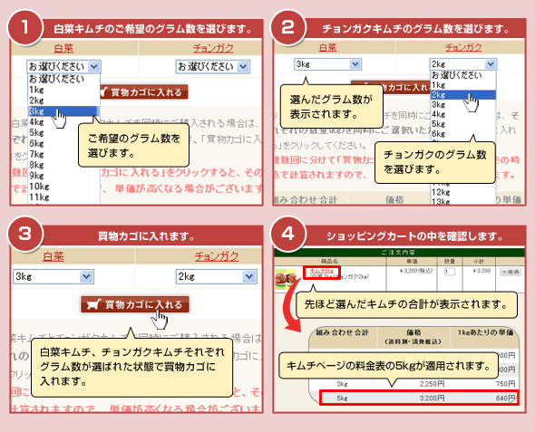Click the kimchi product thumbnail in the cart
This screenshot has height=432, width=535.
286,279
